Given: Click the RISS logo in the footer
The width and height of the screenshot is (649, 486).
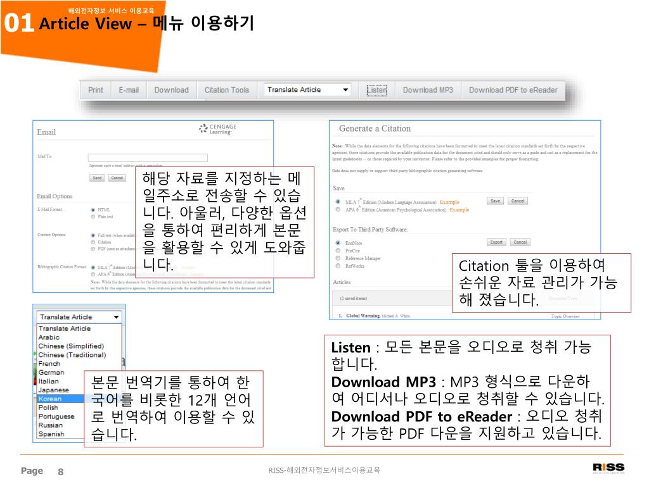Looking at the screenshot, I should (x=608, y=468).
